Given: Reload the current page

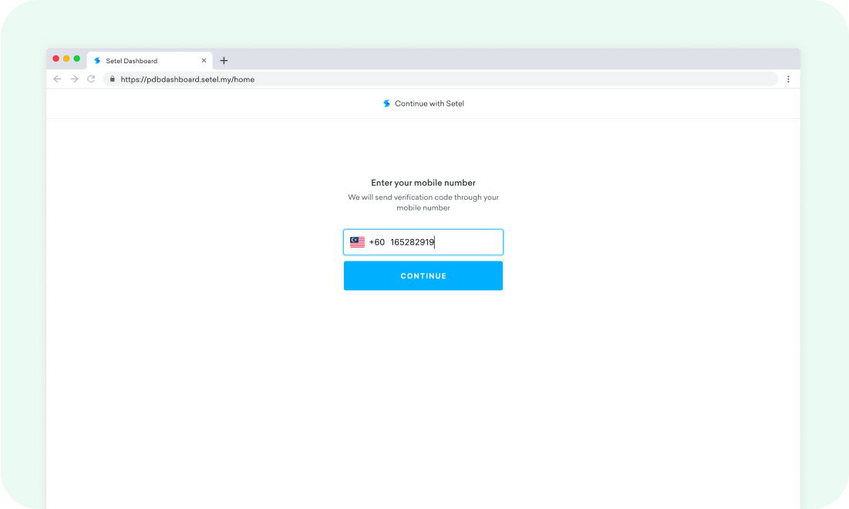Looking at the screenshot, I should [91, 79].
